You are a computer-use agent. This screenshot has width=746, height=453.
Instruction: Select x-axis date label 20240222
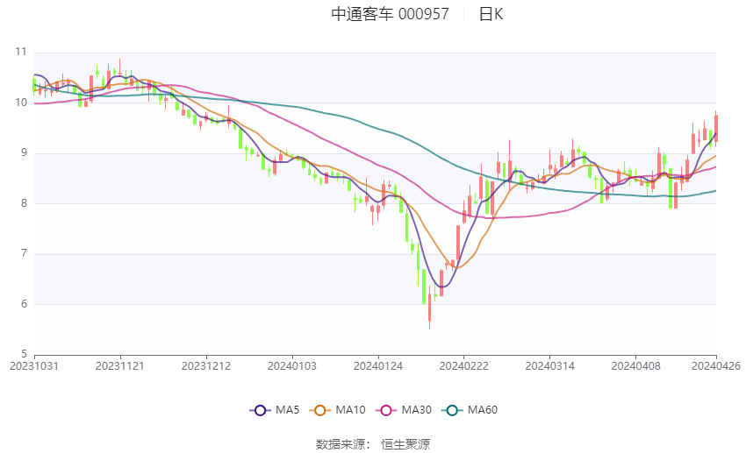[x=464, y=366]
